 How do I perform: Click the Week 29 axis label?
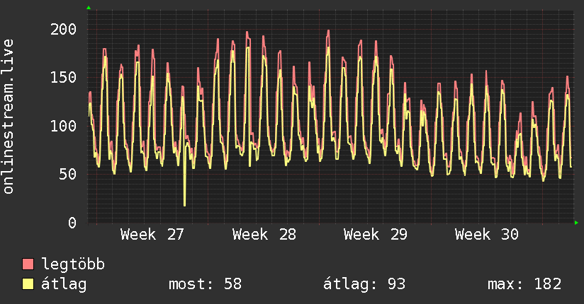click(376, 235)
